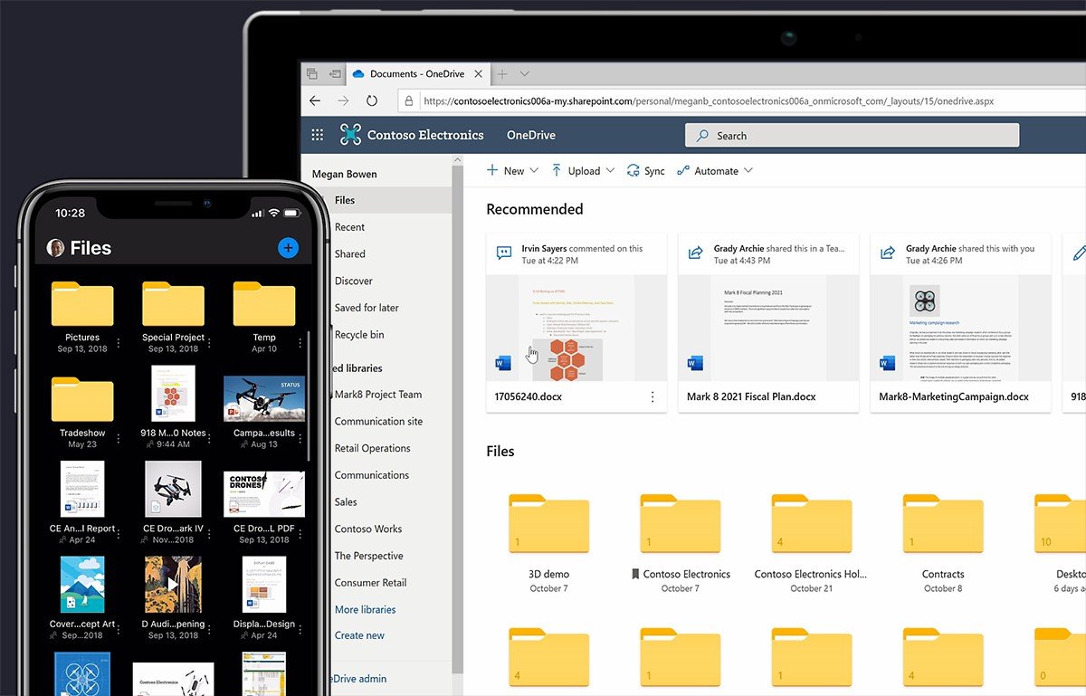Click the browser address bar URL
1086x696 pixels.
point(709,101)
